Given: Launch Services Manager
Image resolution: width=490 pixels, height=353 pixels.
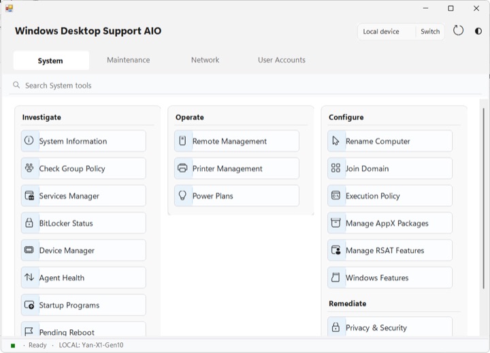Looking at the screenshot, I should (84, 196).
